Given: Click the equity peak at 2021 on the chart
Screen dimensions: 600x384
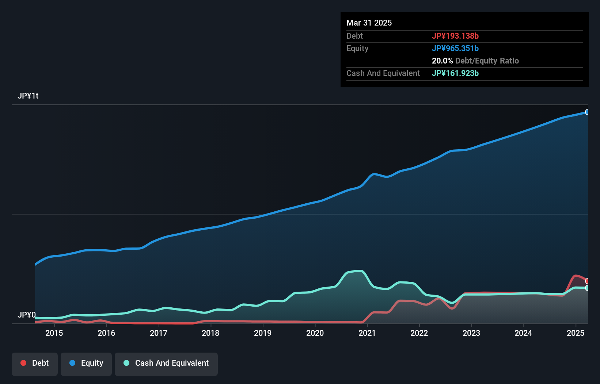Looking at the screenshot, I should [x=374, y=174].
